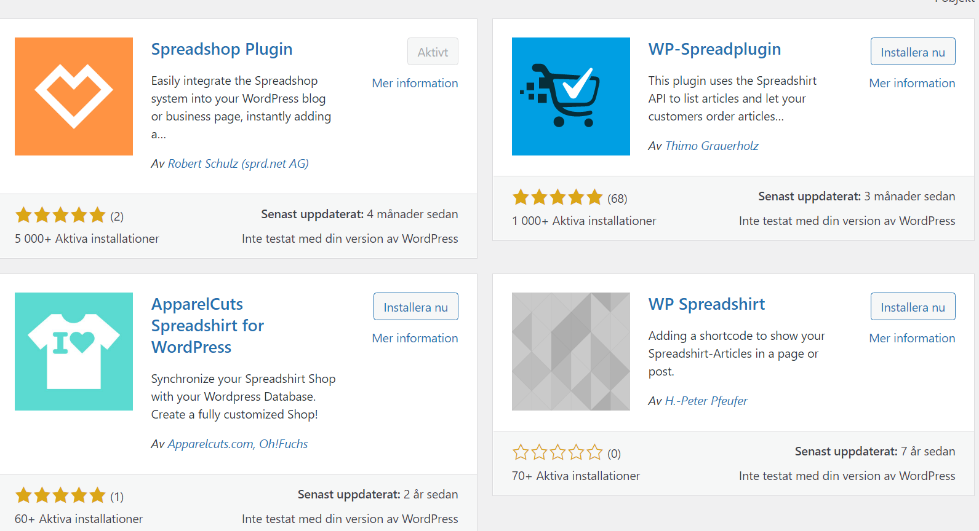View Mer information for WP Spreadshirt
The height and width of the screenshot is (531, 979).
pyautogui.click(x=912, y=338)
